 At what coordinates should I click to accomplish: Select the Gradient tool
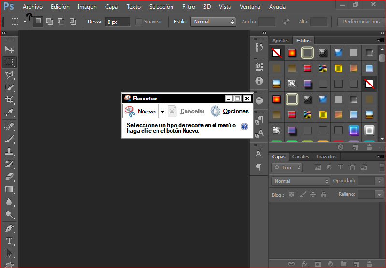click(9, 189)
